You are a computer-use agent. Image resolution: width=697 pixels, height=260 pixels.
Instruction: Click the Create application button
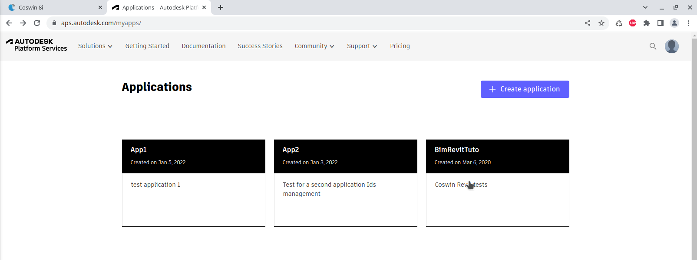[x=525, y=89]
